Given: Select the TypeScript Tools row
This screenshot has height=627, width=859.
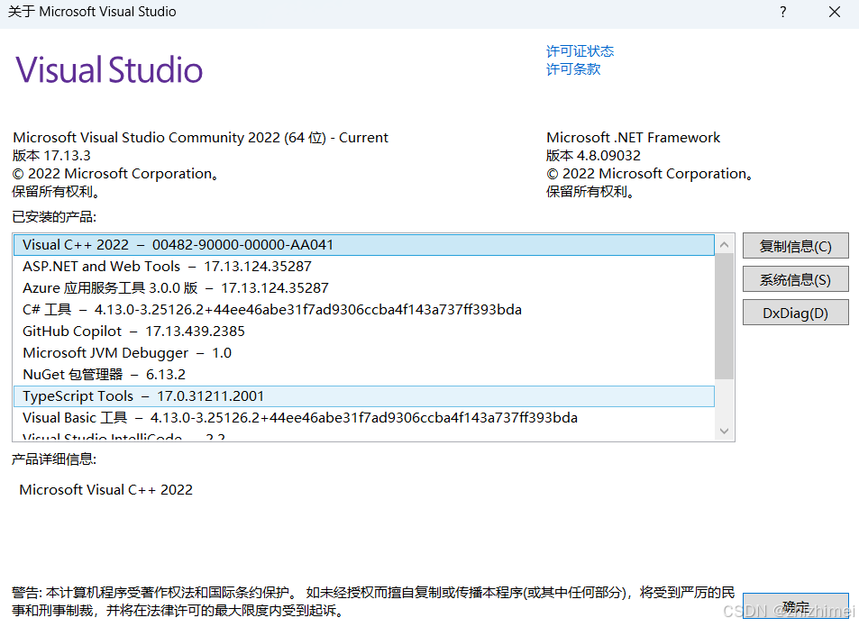Looking at the screenshot, I should (364, 396).
